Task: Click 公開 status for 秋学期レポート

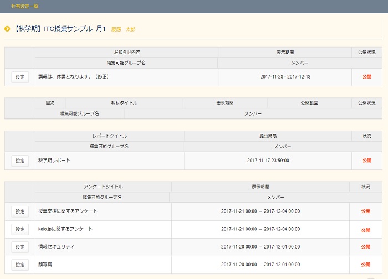Action: coord(366,161)
